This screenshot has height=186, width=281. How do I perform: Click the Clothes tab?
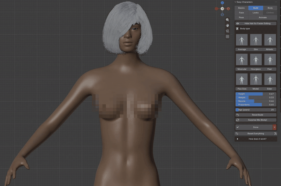point(270,13)
